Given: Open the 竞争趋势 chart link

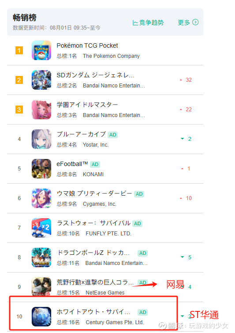Looking at the screenshot, I should coord(148,23).
